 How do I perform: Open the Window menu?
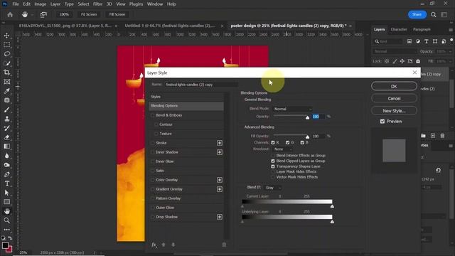click(x=155, y=4)
